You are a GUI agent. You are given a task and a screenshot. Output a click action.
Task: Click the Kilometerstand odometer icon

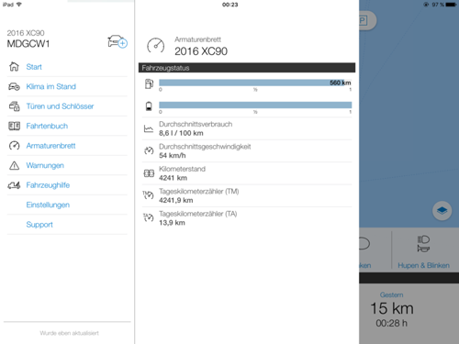149,173
